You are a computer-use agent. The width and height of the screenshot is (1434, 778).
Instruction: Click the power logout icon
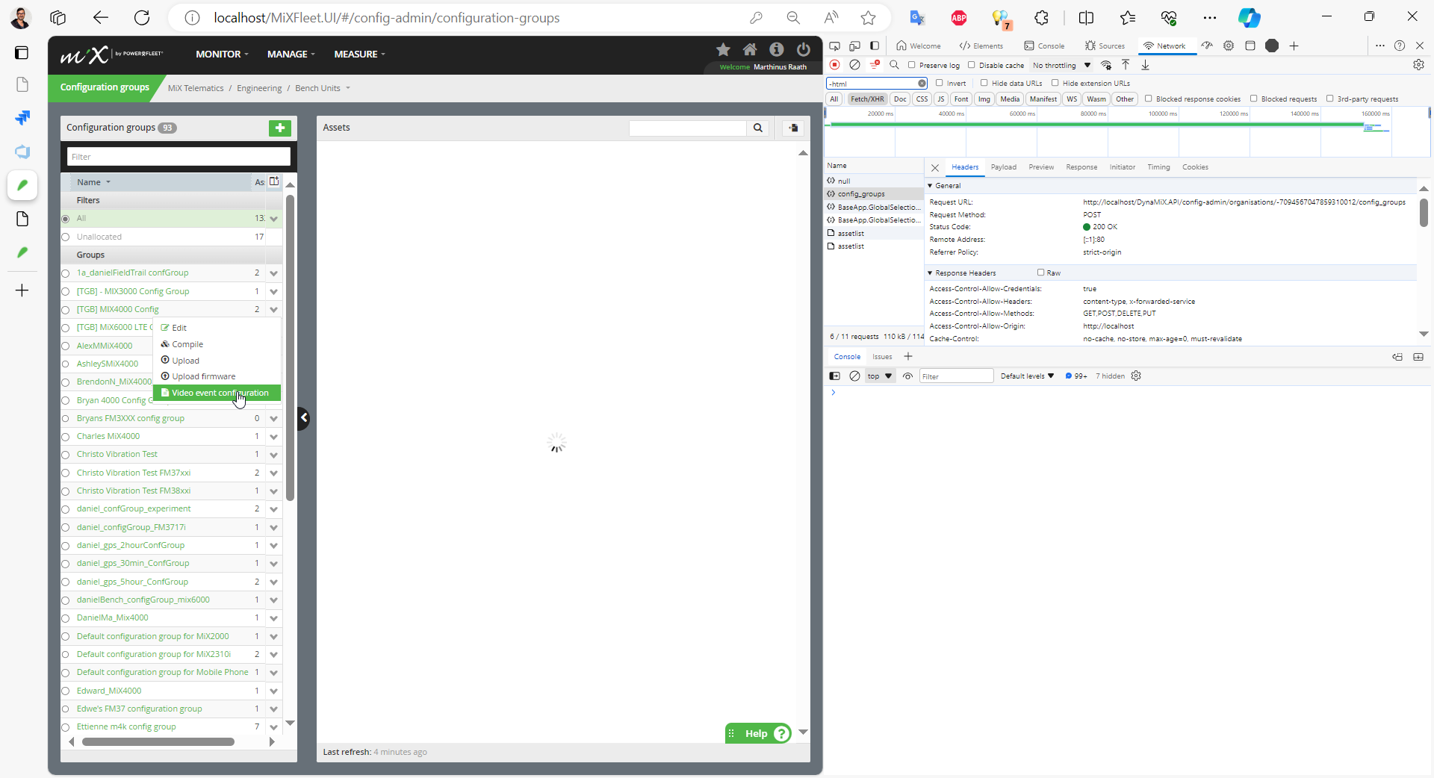804,50
